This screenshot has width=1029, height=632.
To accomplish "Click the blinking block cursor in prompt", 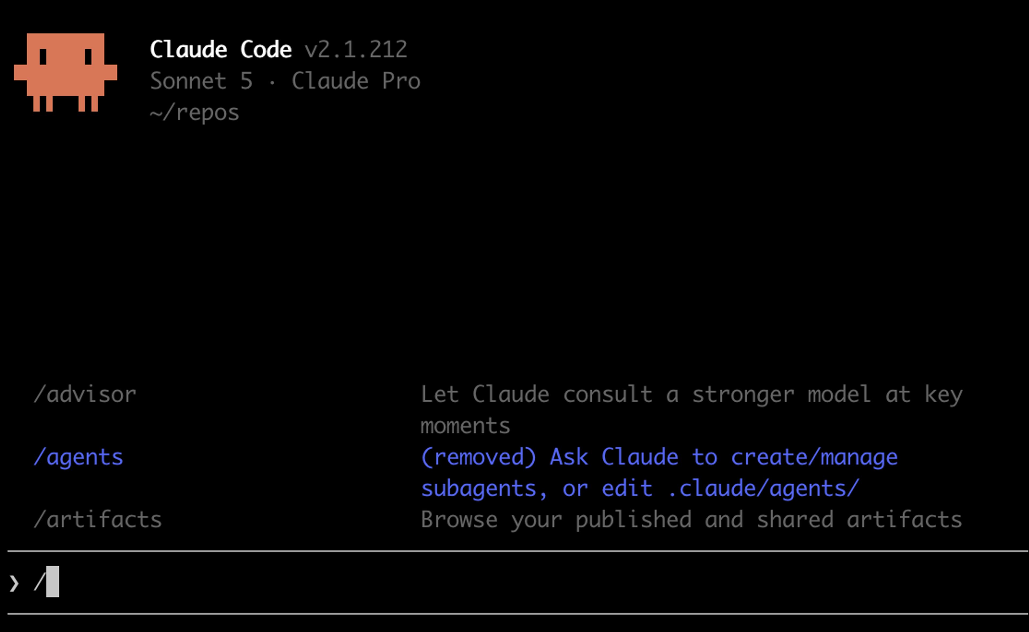I will tap(53, 581).
